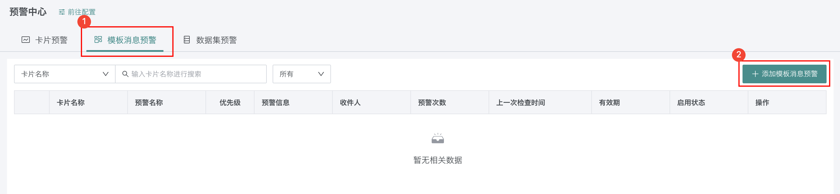840x194 pixels.
Task: Click the empty data inbox icon
Action: click(438, 139)
